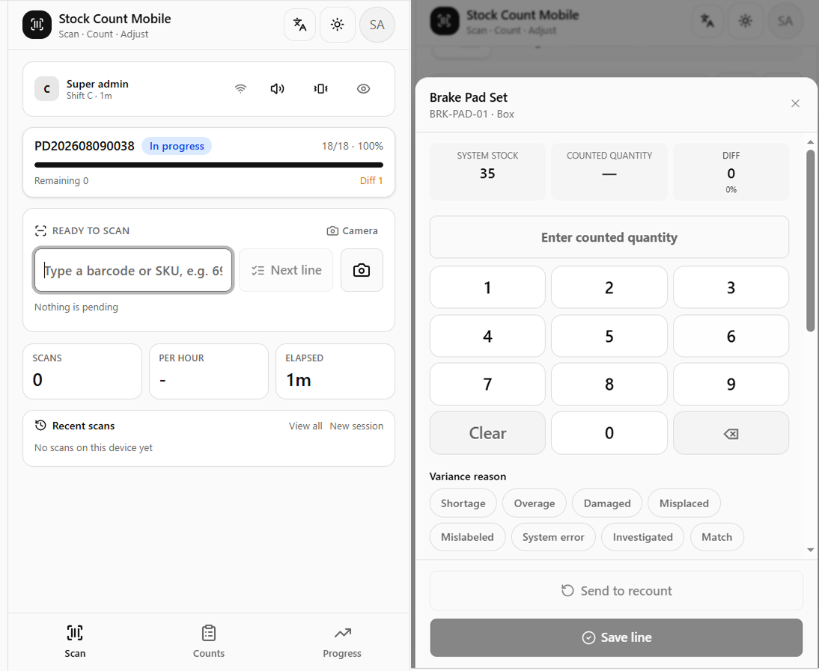Switch to the Scan tab
Image resolution: width=819 pixels, height=671 pixels.
[x=75, y=641]
